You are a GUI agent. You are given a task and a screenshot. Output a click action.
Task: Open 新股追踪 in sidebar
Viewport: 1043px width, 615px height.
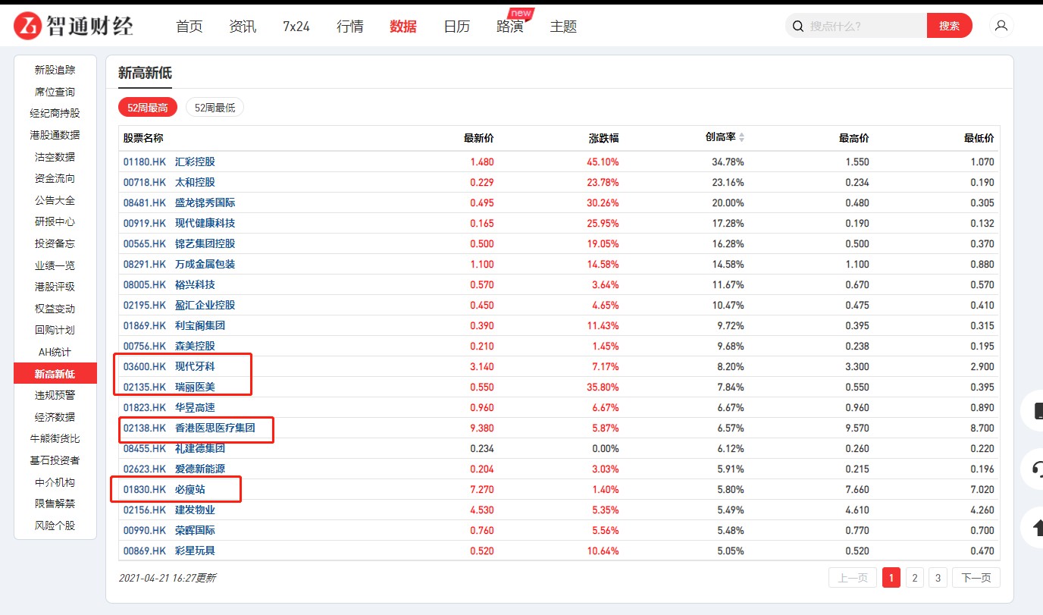pos(55,70)
